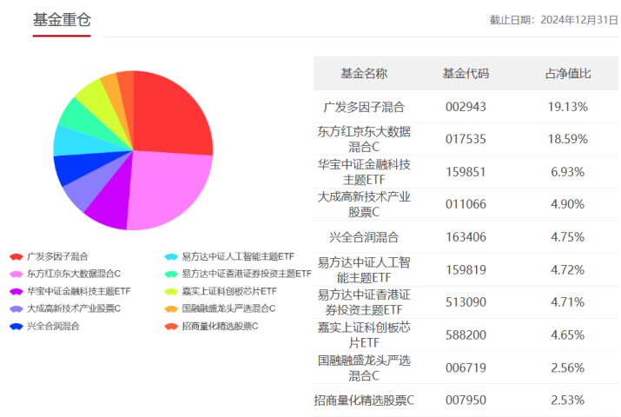
Task: Click fund code 002943
Action: 466,107
